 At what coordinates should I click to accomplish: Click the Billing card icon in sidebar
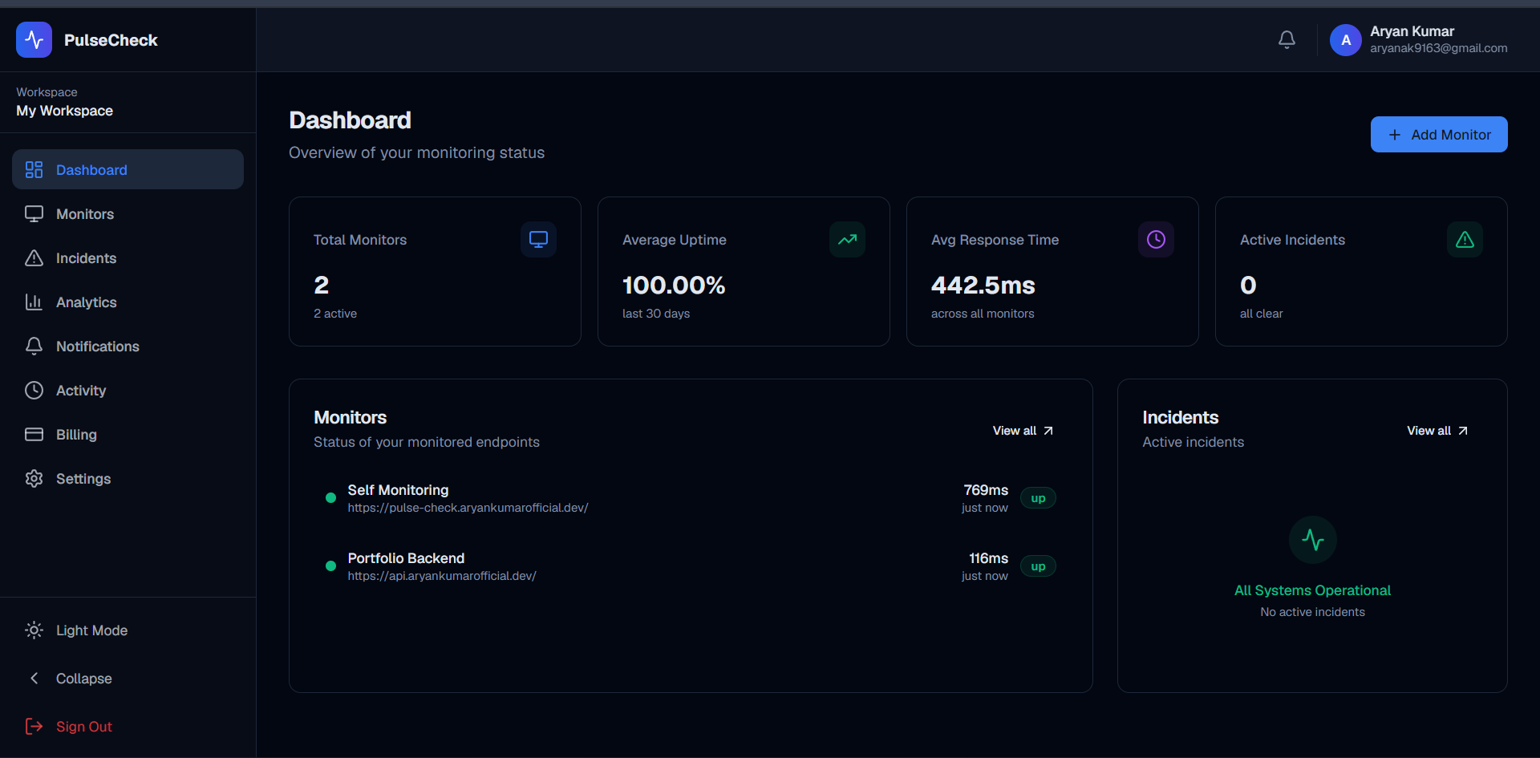[x=34, y=434]
